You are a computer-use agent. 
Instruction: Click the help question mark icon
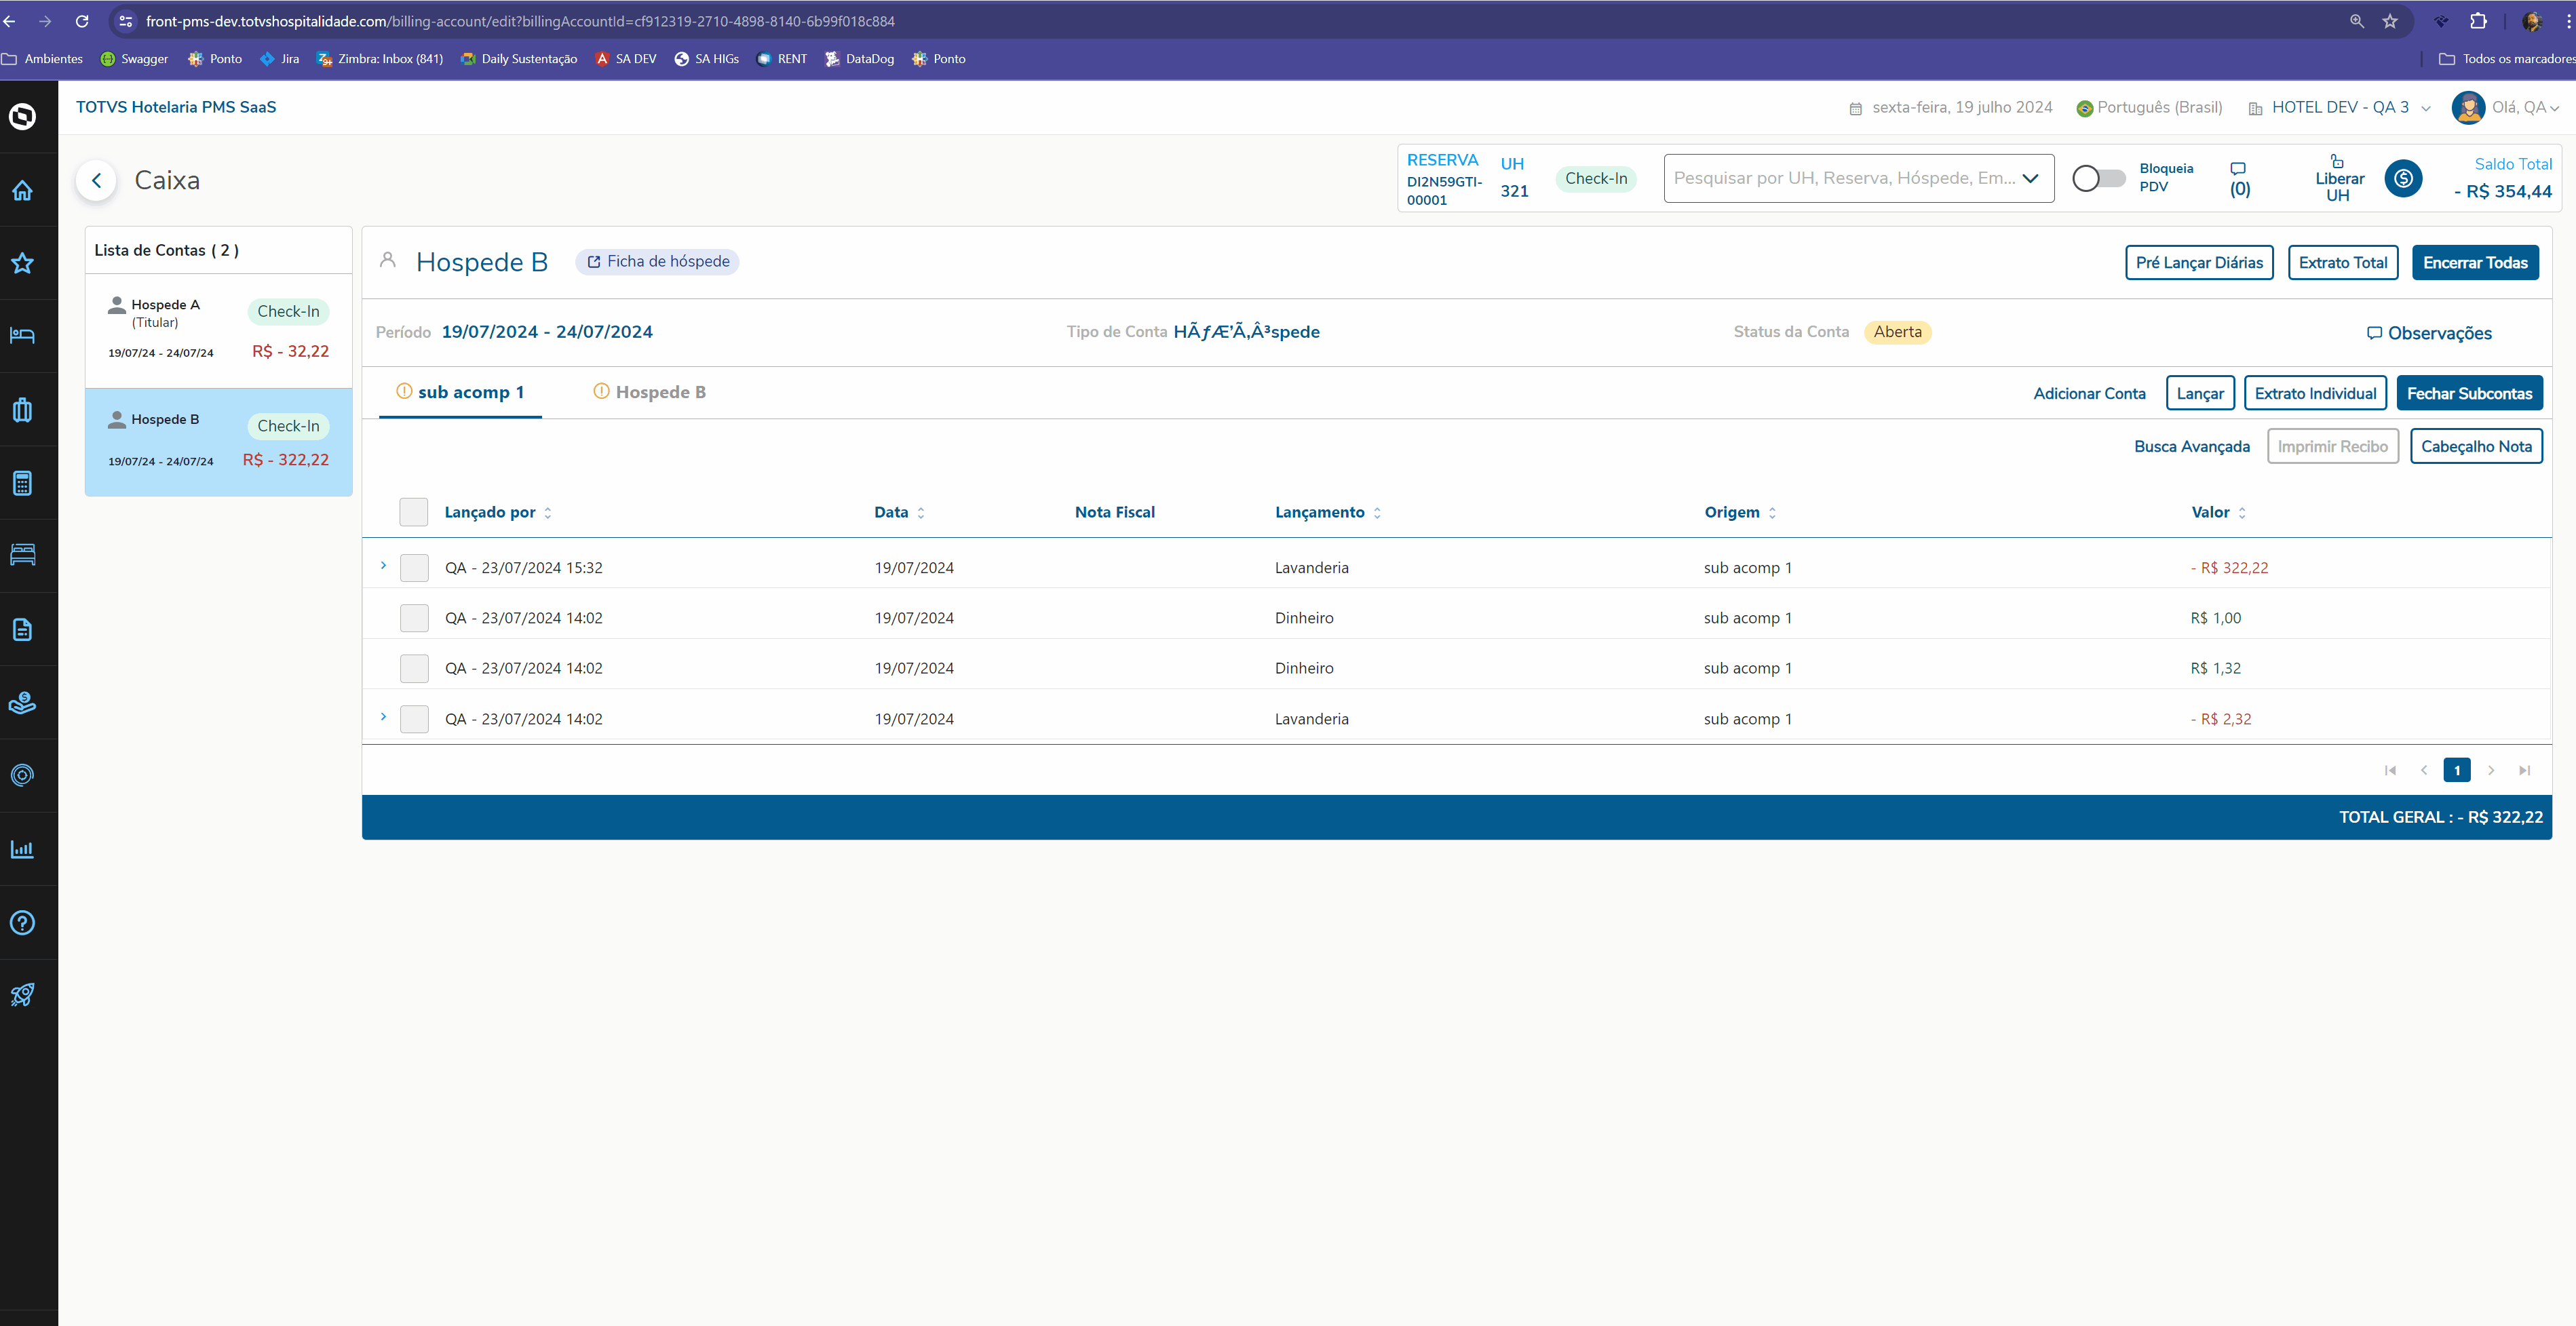coord(22,922)
